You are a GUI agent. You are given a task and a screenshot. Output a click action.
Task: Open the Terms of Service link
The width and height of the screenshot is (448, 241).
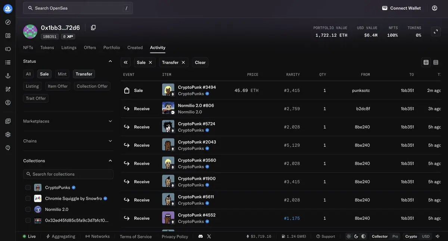point(136,237)
